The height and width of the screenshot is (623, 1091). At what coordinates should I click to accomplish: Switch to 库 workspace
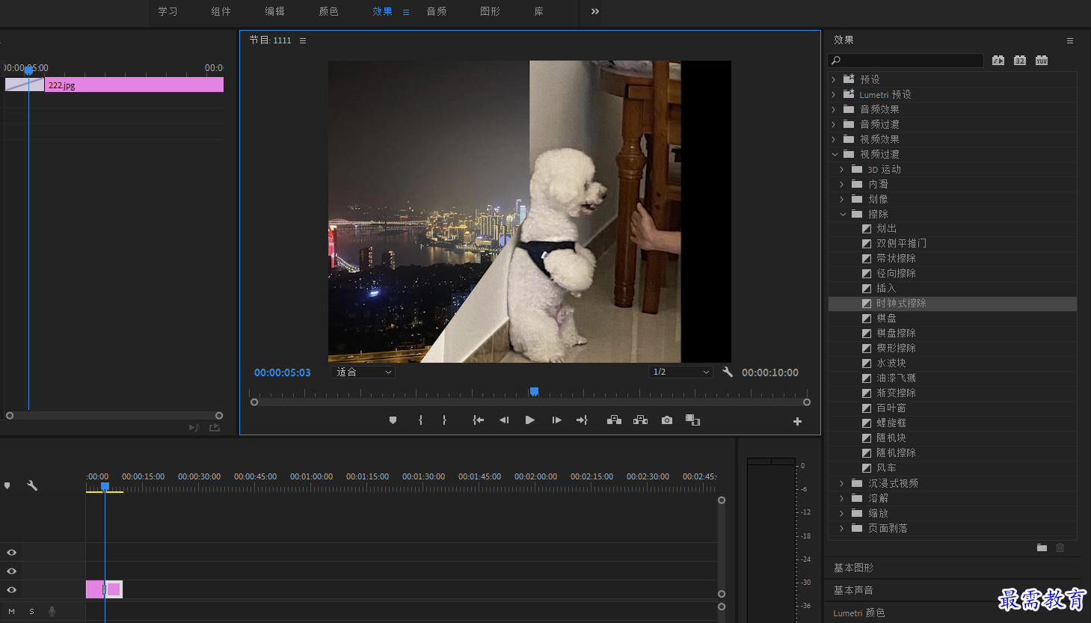pos(539,11)
